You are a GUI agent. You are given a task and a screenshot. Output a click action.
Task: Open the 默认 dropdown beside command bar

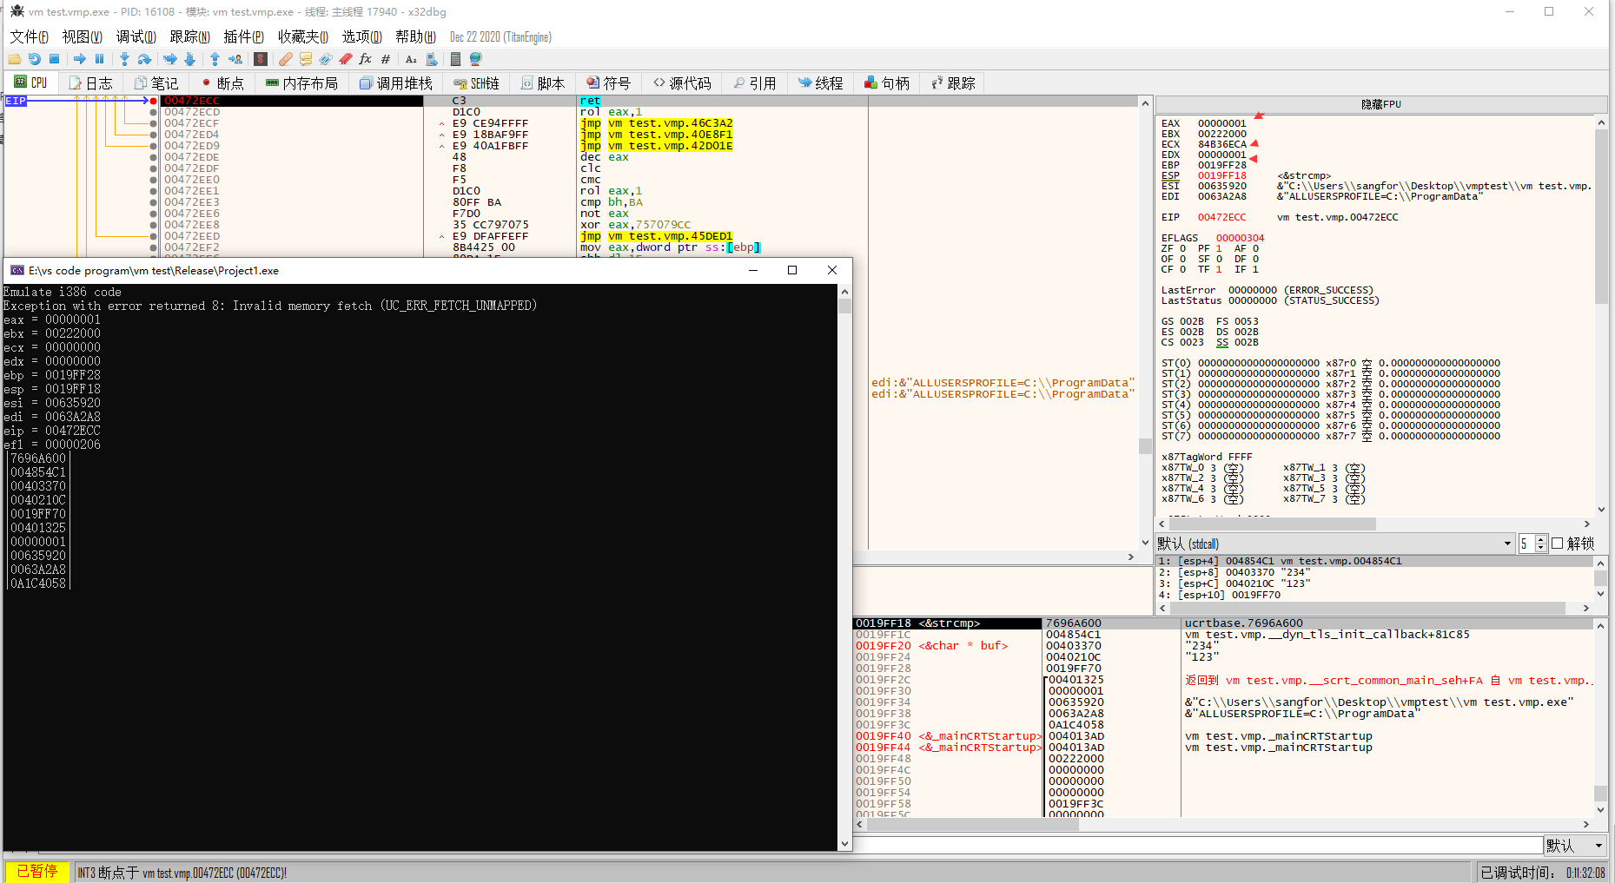[1575, 846]
